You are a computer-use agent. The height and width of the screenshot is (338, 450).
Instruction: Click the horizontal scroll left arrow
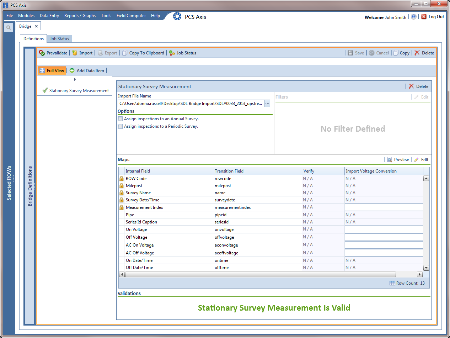coord(122,274)
